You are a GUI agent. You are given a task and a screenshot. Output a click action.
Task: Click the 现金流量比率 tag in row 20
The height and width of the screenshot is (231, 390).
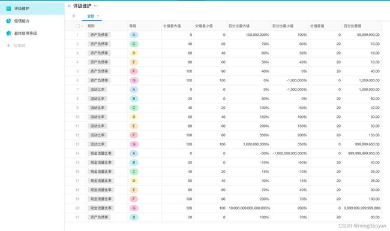[x=101, y=208]
